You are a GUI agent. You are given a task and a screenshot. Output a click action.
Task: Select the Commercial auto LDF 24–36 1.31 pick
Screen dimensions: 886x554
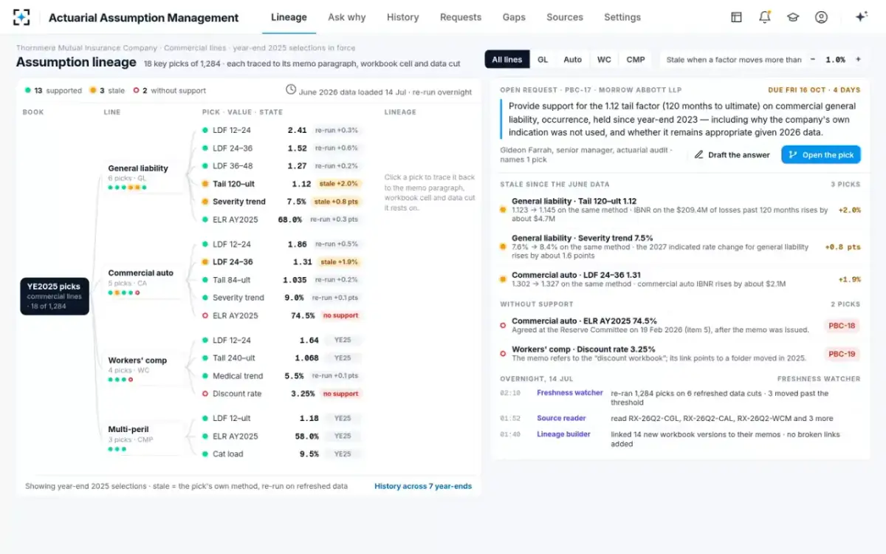(283, 262)
